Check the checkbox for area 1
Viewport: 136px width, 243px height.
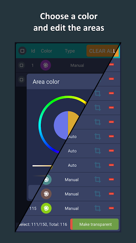21,65
